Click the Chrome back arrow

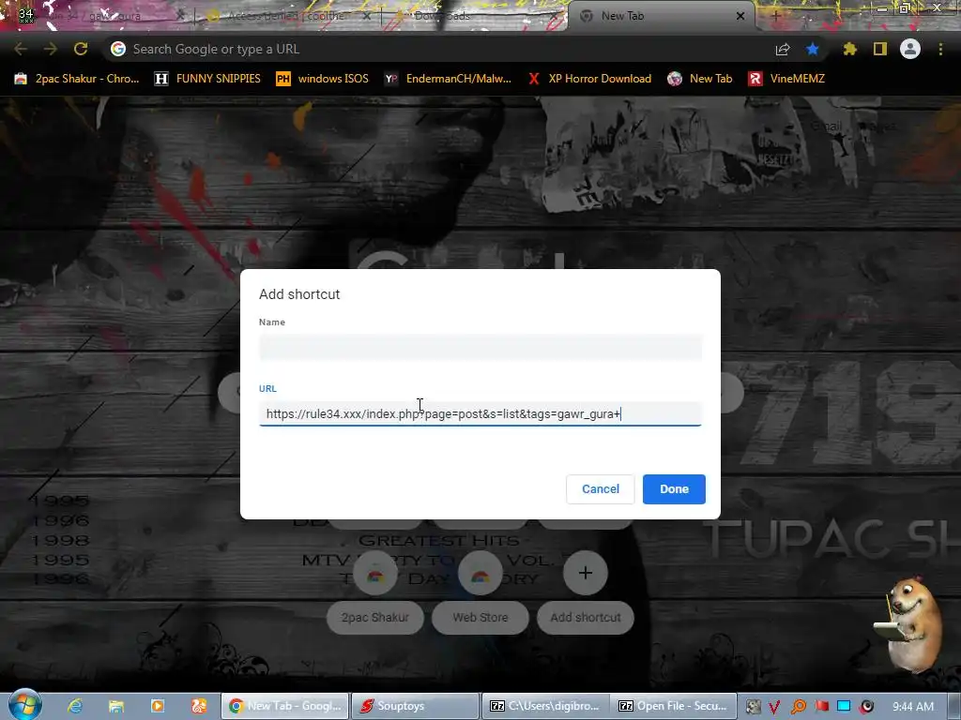tap(21, 49)
